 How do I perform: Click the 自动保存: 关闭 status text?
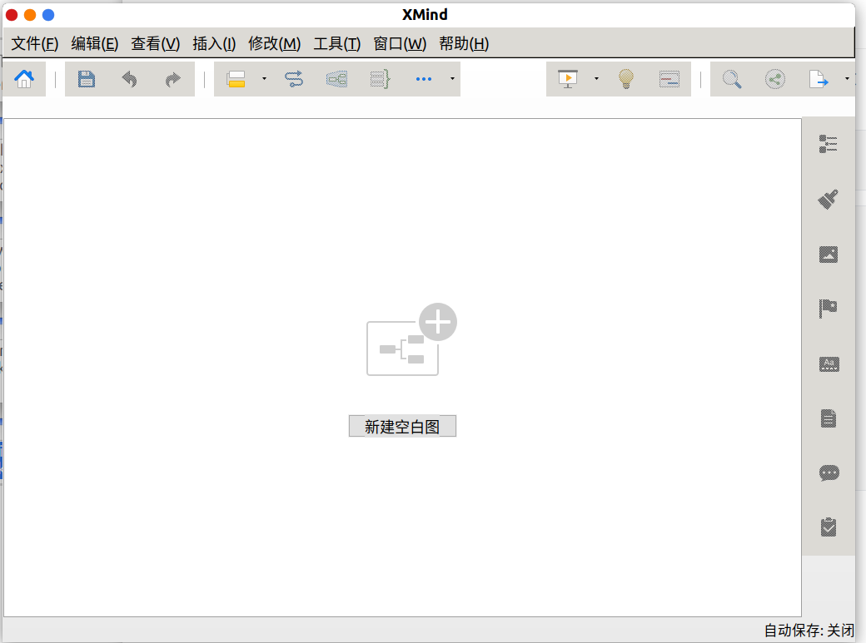(x=809, y=631)
